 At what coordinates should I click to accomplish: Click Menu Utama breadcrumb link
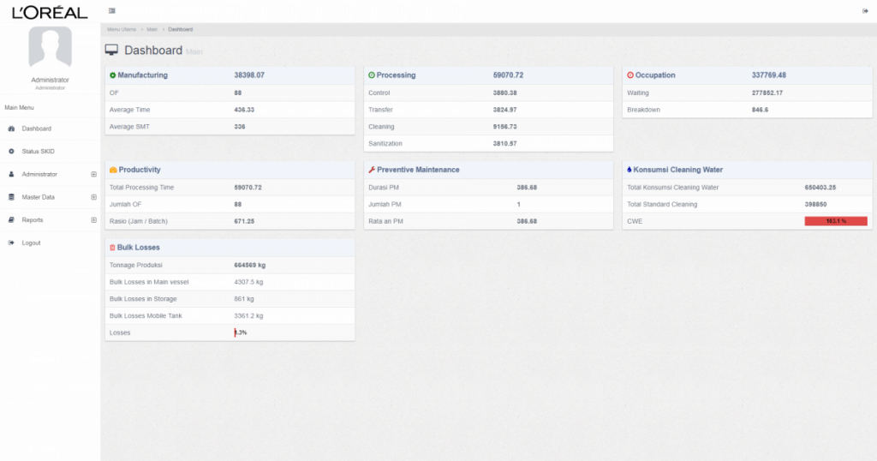(122, 30)
